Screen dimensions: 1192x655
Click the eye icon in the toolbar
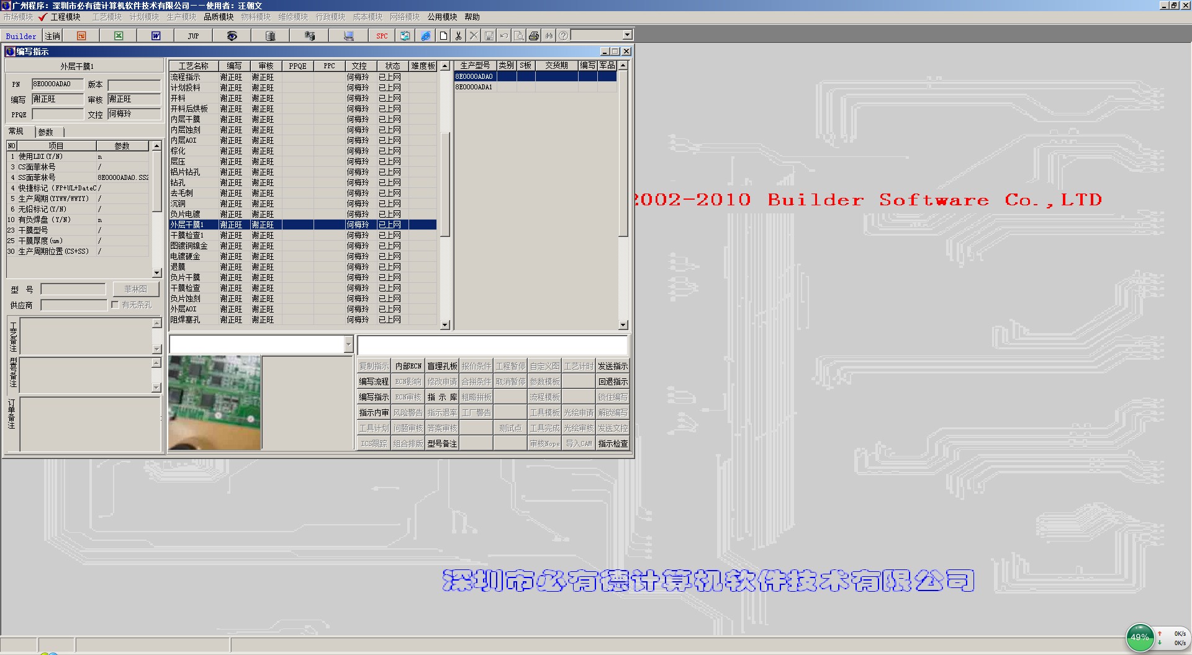(232, 36)
